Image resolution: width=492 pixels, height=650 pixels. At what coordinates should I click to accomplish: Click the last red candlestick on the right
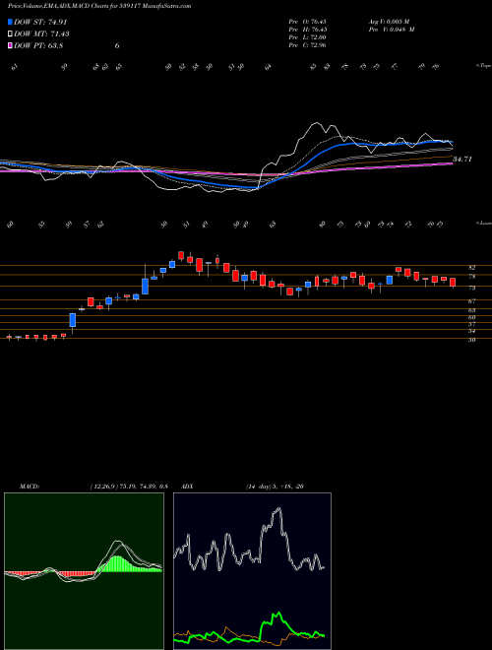pyautogui.click(x=453, y=283)
